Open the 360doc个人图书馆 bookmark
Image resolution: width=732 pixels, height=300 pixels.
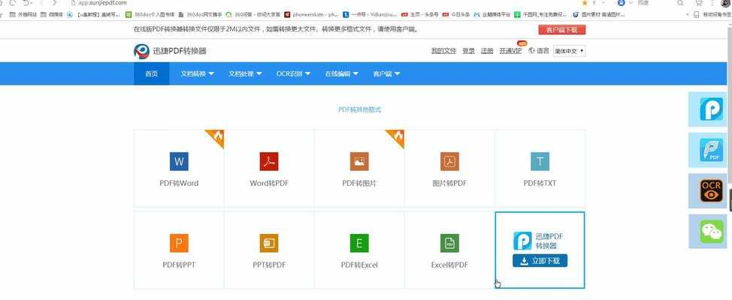(150, 14)
